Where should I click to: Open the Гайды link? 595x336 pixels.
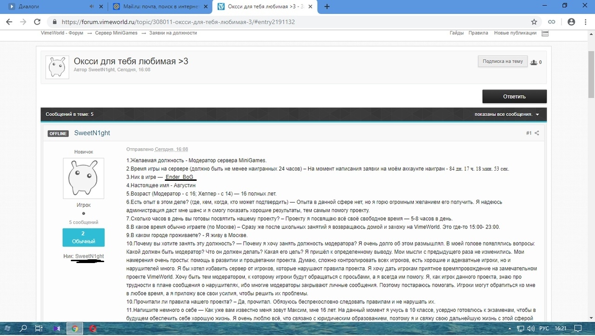point(456,33)
